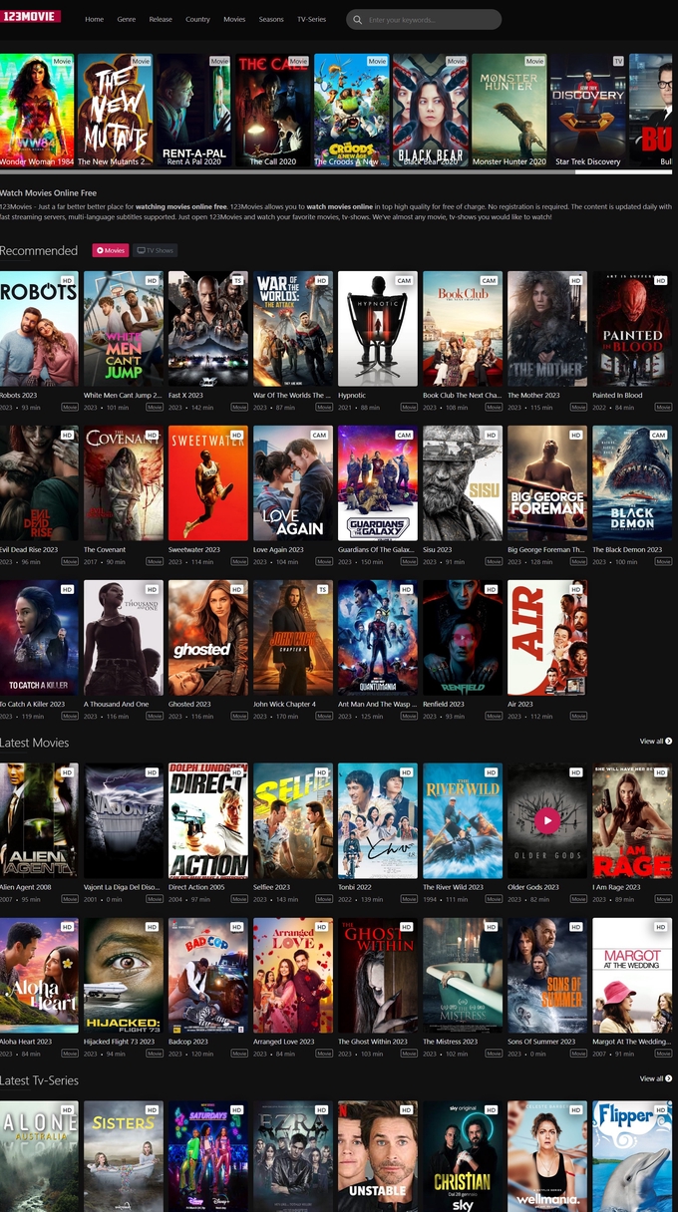The height and width of the screenshot is (1212, 678).
Task: Open Star Trek Discovery slider poster
Action: pyautogui.click(x=588, y=110)
